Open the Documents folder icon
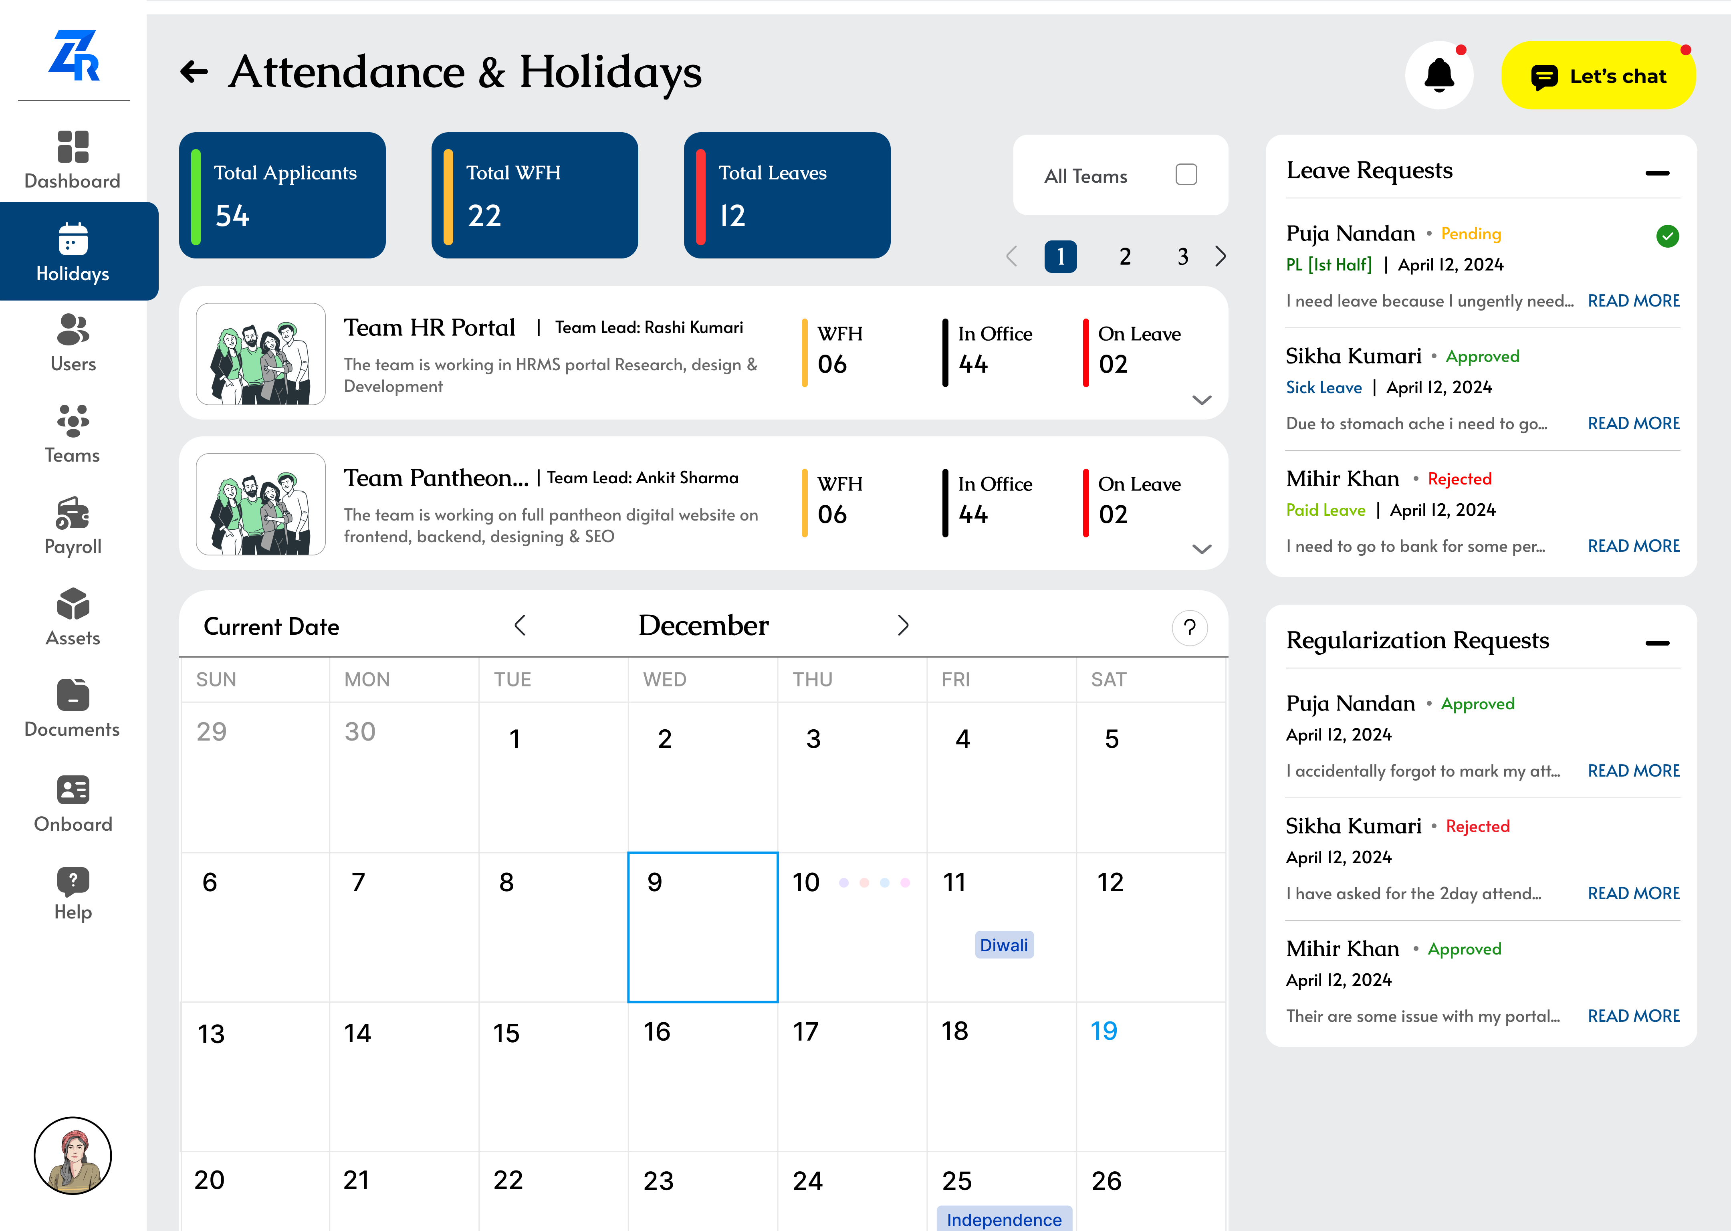This screenshot has width=1731, height=1231. coord(73,694)
